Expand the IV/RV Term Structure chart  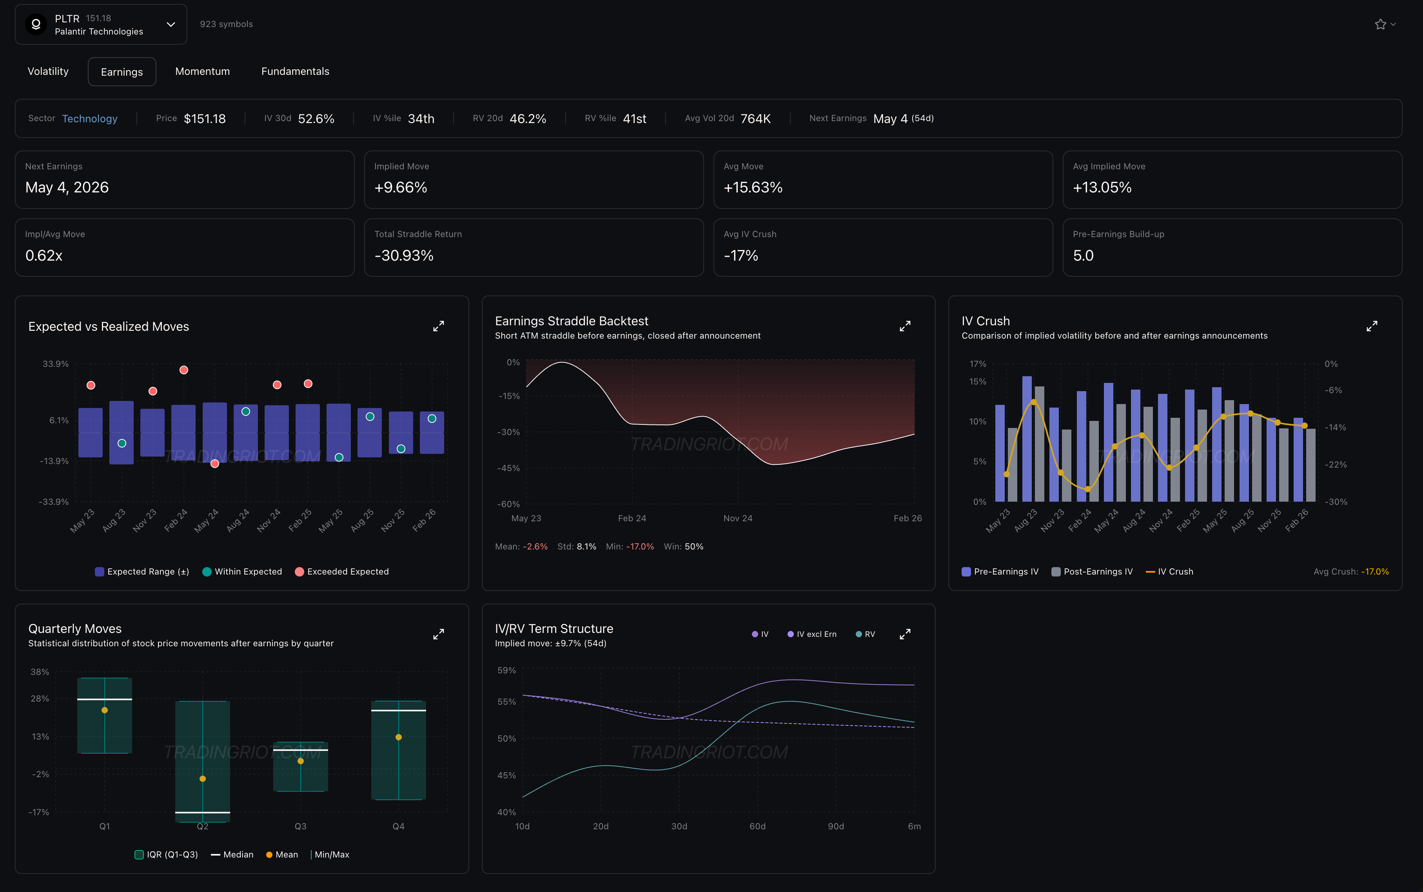click(x=905, y=634)
